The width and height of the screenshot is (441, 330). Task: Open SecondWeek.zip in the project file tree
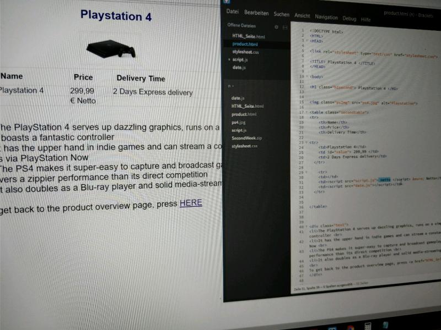click(246, 138)
